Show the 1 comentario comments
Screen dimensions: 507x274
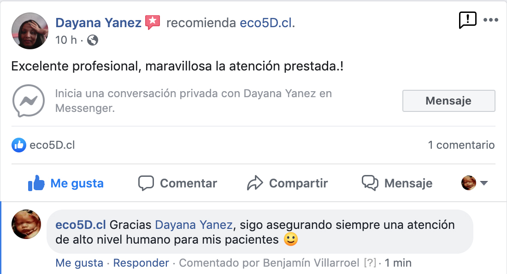click(461, 145)
